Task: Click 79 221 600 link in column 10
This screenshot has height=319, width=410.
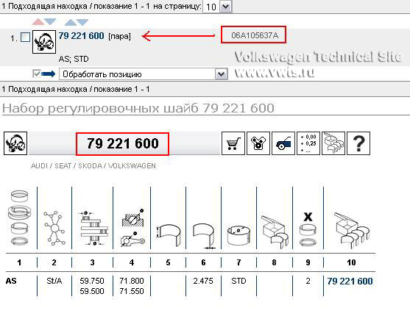Action: coord(350,282)
